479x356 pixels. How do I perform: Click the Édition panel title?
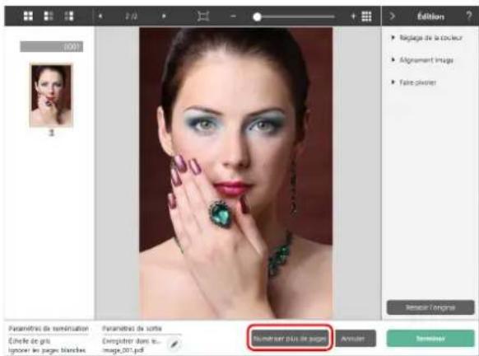point(430,16)
